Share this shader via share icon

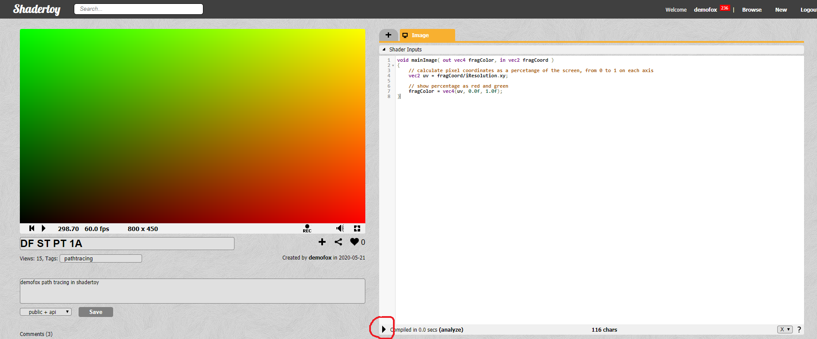pos(339,242)
